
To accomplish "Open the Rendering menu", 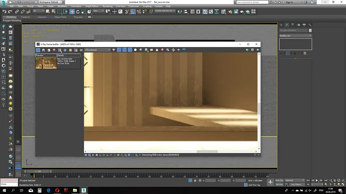I will point(107,6).
